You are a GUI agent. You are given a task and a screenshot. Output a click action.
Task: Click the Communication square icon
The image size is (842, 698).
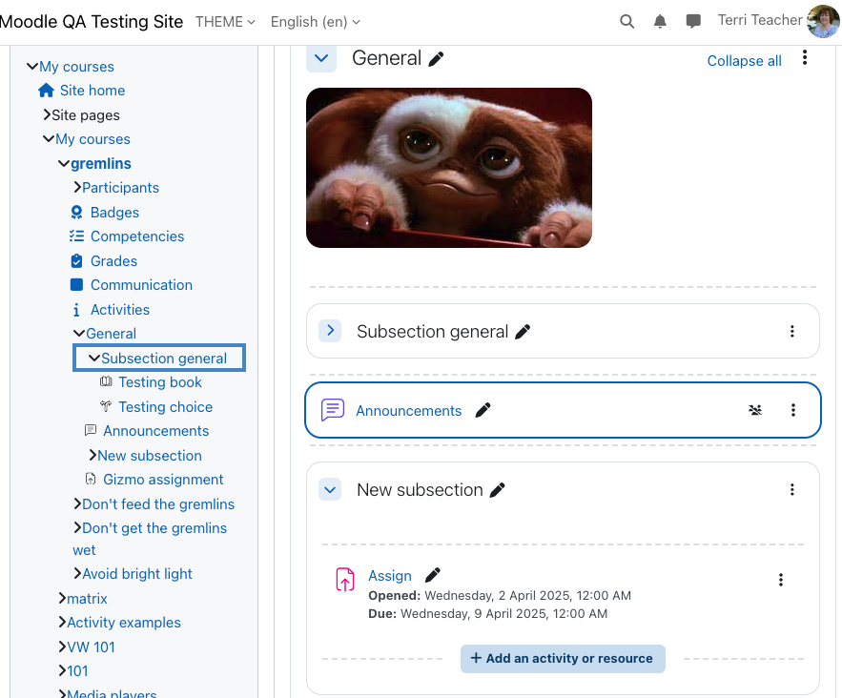[x=77, y=284]
